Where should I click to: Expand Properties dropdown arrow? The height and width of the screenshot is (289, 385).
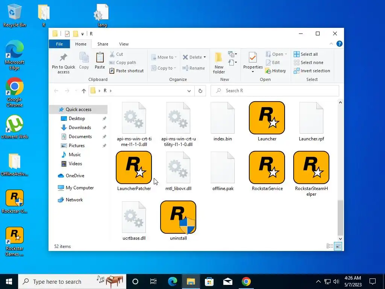coord(253,72)
